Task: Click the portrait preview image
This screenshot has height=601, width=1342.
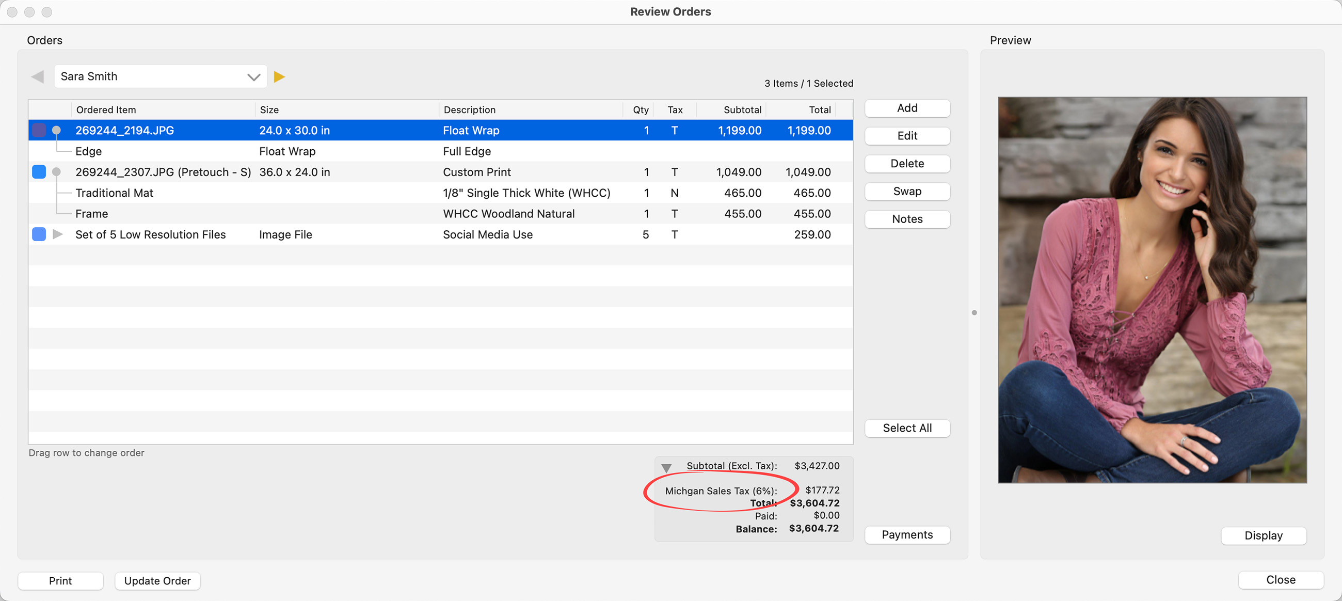Action: 1152,289
